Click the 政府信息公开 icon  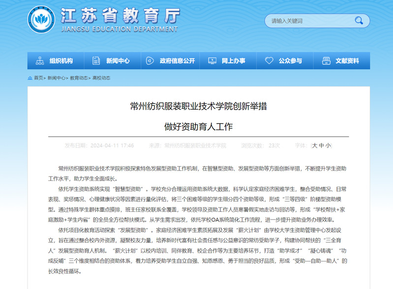pos(150,61)
